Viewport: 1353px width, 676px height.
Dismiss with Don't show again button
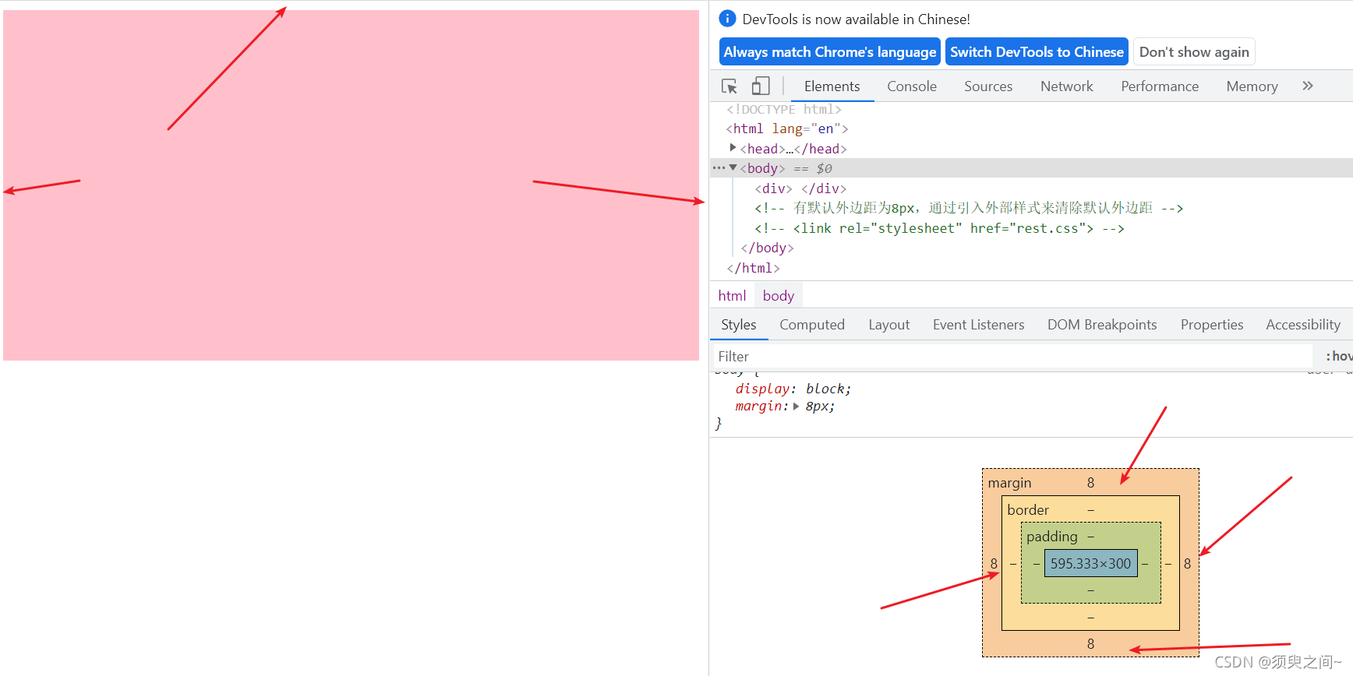[x=1194, y=52]
